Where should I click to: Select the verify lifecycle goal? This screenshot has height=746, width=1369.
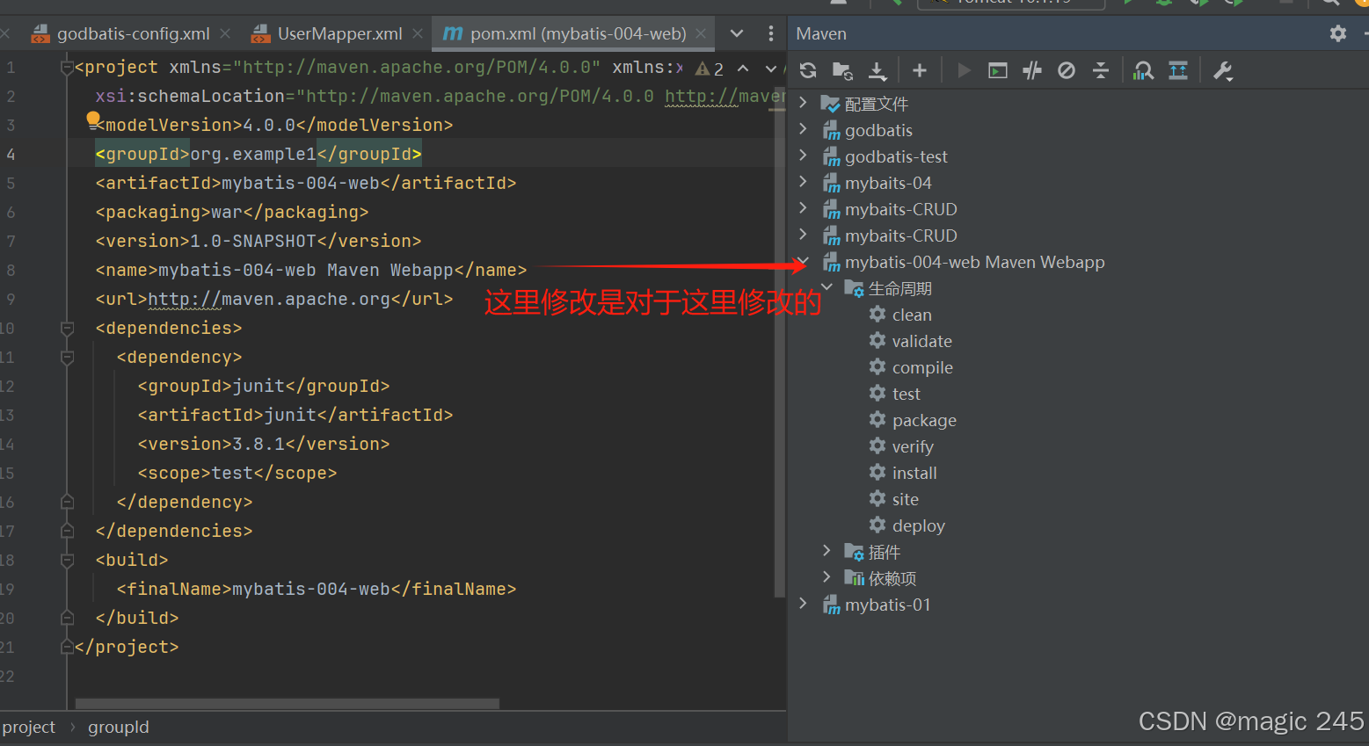[x=913, y=446]
